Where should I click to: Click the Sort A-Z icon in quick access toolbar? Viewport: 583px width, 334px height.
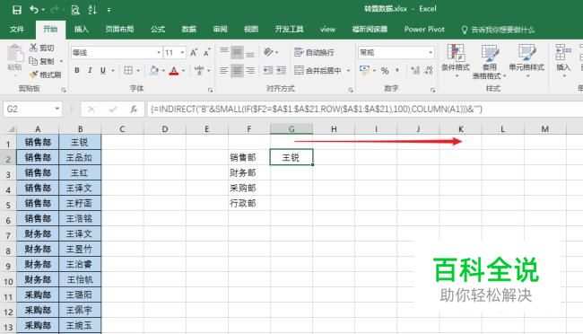[92, 10]
